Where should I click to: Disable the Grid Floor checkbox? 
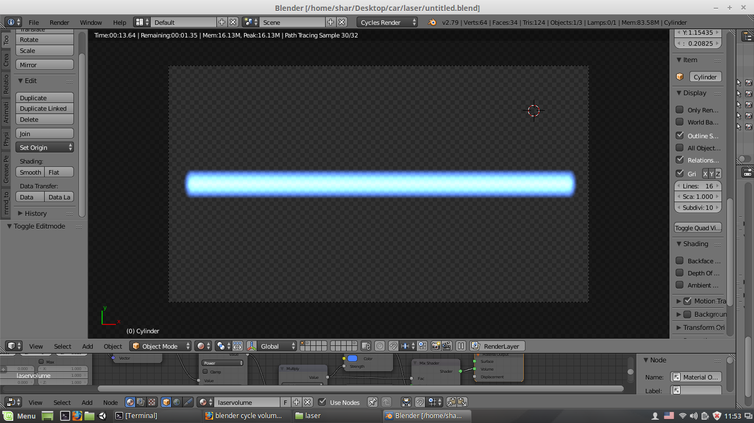(679, 173)
